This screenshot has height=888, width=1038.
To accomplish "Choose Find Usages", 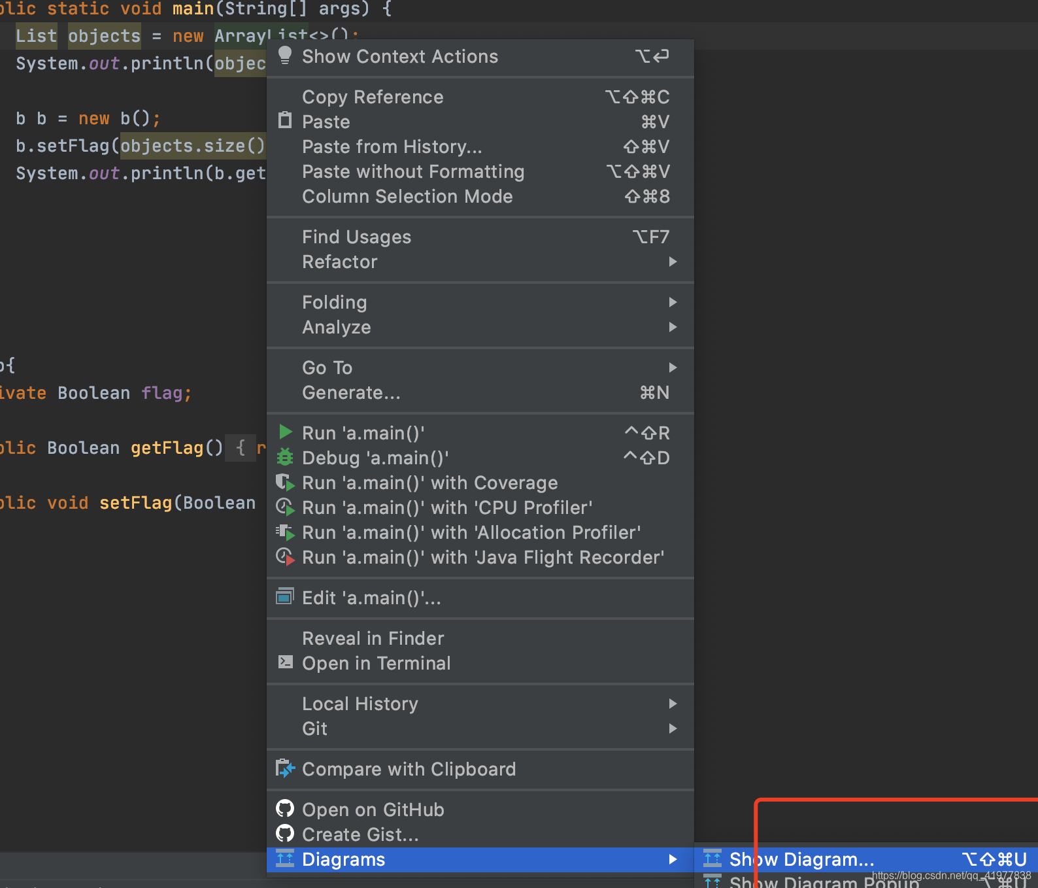I will click(480, 237).
